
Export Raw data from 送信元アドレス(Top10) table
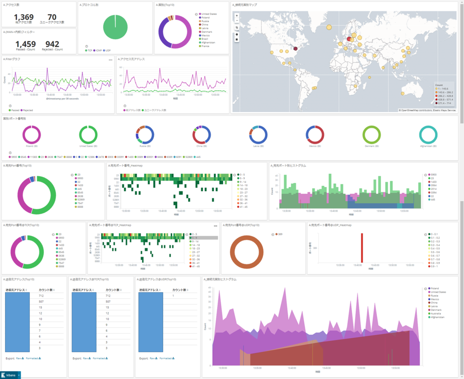20,358
